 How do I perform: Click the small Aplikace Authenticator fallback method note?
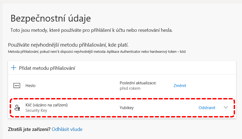(x=97, y=51)
